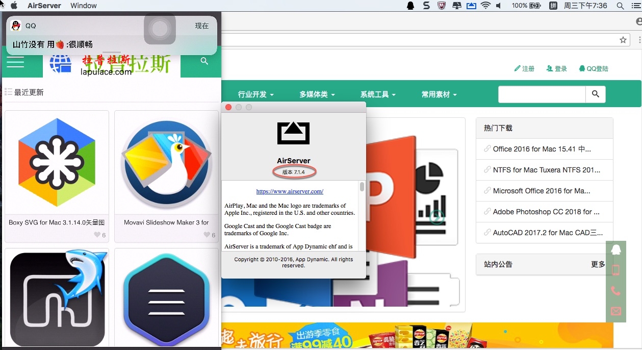This screenshot has width=642, height=350.
Task: Expand the 行业开发 dropdown menu
Action: point(256,94)
